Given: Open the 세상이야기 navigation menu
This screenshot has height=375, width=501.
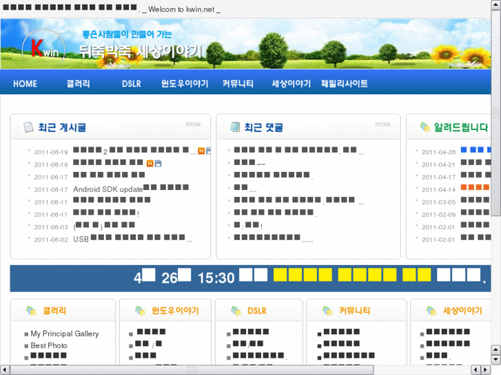Looking at the screenshot, I should pos(291,84).
